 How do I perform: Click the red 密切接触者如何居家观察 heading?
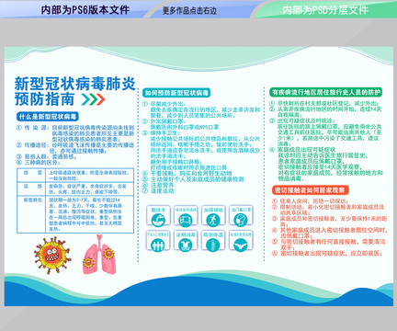pyautogui.click(x=310, y=190)
